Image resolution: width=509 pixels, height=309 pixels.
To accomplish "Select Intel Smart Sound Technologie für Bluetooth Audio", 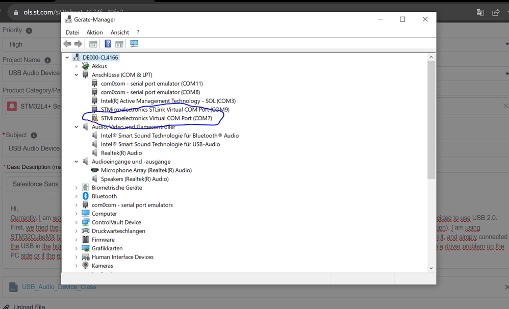I will [170, 135].
